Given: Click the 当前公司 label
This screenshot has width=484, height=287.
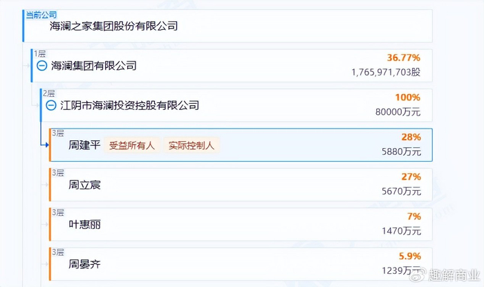Looking at the screenshot, I should click(x=41, y=15).
